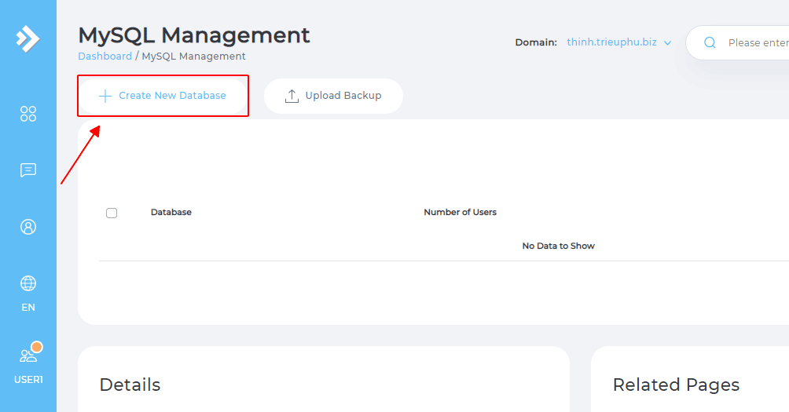Open the dashboard grid icon in the sidebar
The height and width of the screenshot is (412, 789).
(28, 114)
